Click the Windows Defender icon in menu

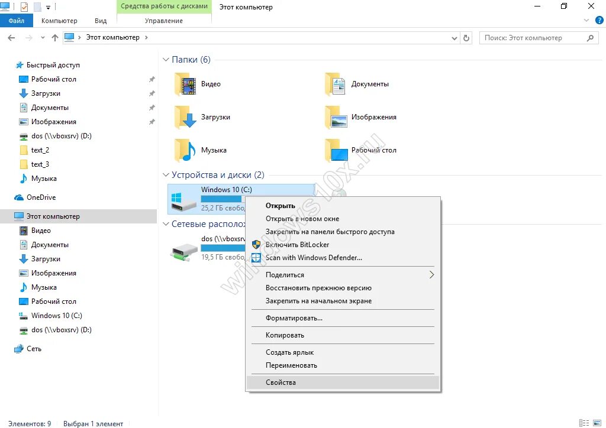coord(256,258)
